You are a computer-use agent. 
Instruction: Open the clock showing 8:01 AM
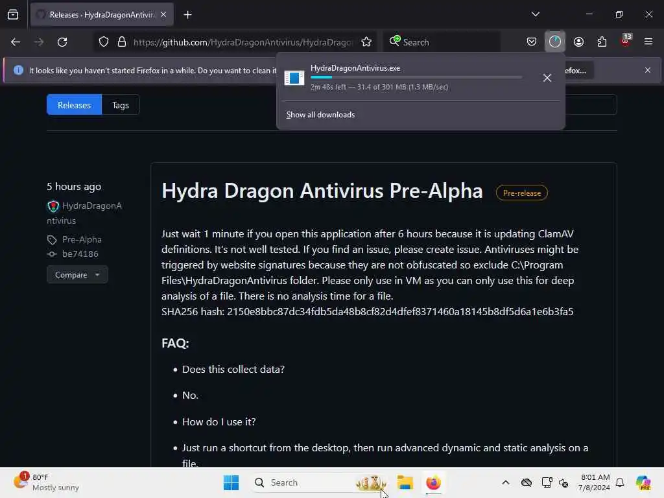point(595,482)
